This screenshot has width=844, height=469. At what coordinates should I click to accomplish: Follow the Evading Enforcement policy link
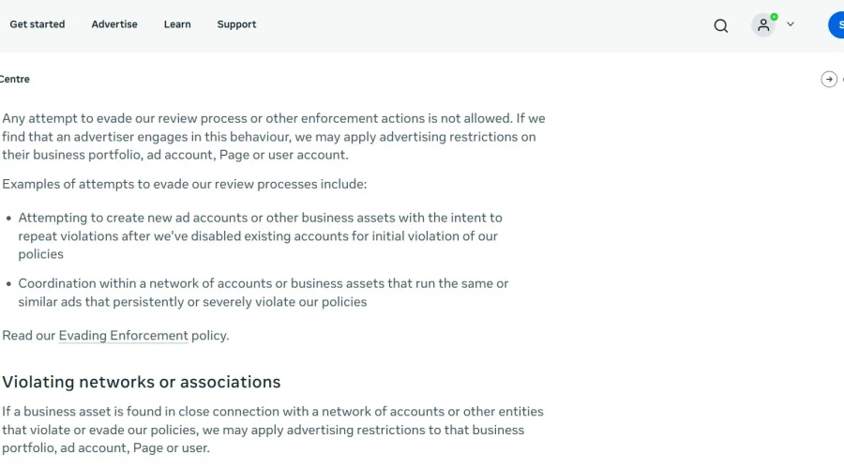tap(123, 336)
